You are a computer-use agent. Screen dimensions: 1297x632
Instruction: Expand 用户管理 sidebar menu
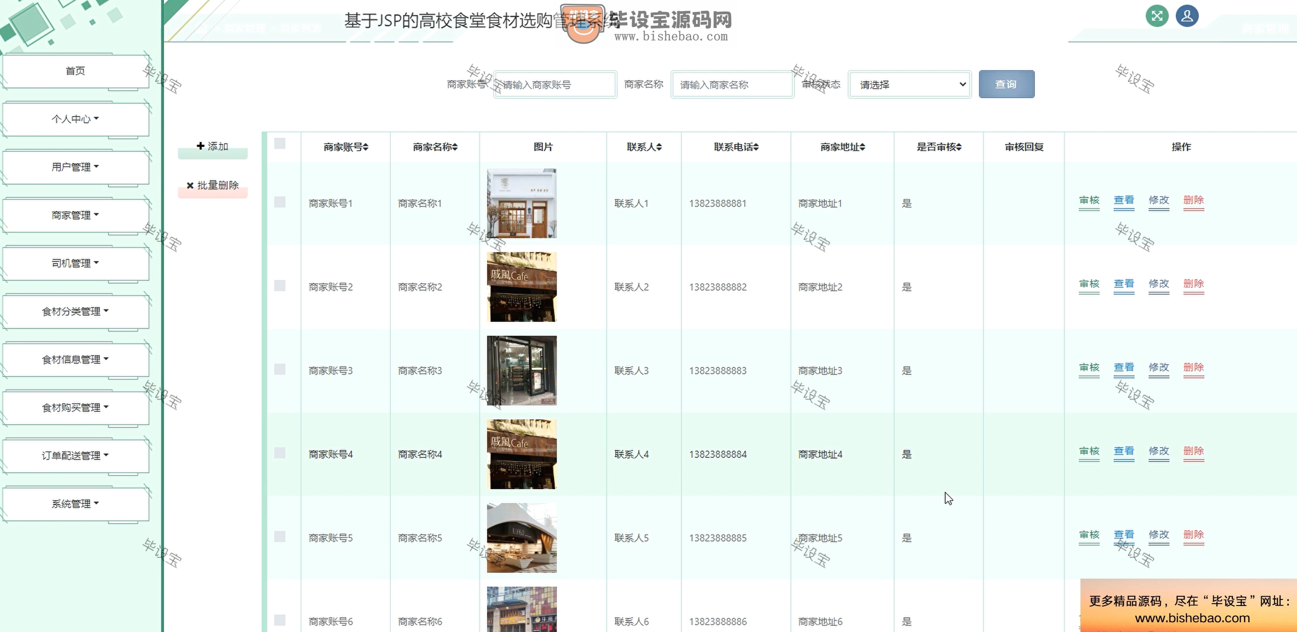point(76,167)
